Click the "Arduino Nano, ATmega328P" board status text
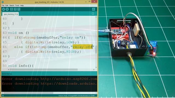 tap(77, 96)
